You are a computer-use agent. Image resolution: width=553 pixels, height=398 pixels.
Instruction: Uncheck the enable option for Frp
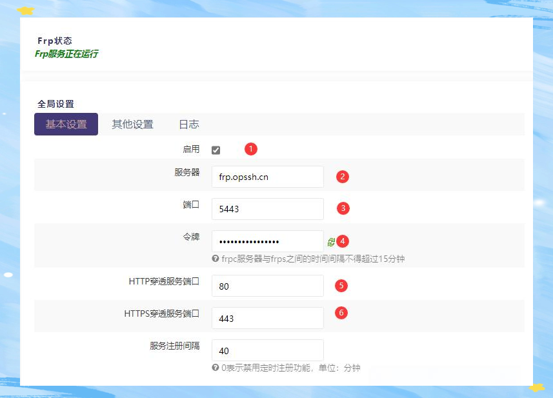216,149
